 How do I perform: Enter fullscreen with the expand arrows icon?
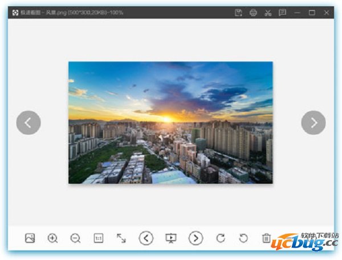[121, 238]
